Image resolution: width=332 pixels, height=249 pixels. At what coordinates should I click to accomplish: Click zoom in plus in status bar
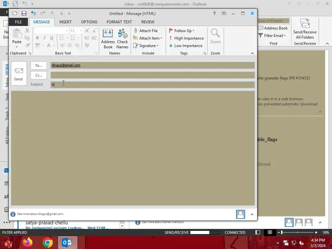tap(316, 232)
